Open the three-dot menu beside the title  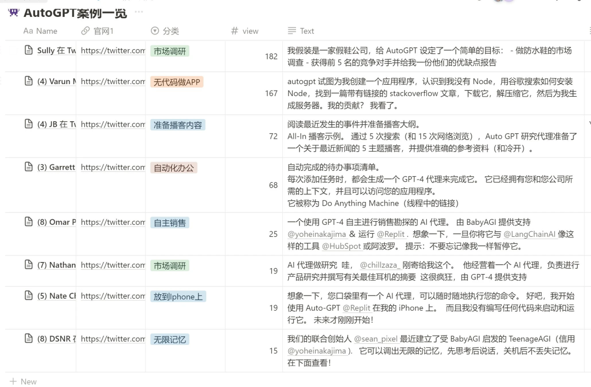pyautogui.click(x=138, y=11)
